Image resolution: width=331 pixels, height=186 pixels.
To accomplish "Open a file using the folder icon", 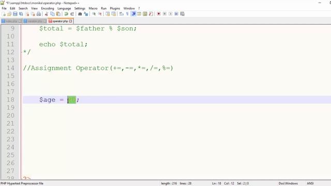I will click(9, 14).
